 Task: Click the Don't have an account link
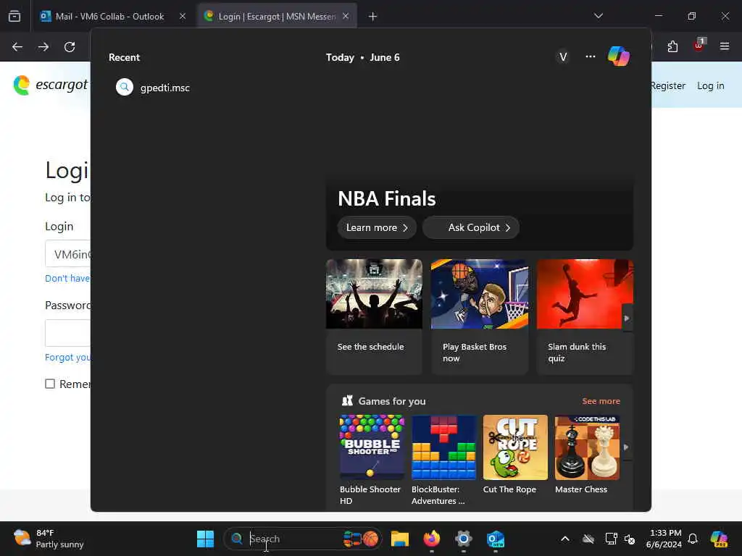point(67,279)
